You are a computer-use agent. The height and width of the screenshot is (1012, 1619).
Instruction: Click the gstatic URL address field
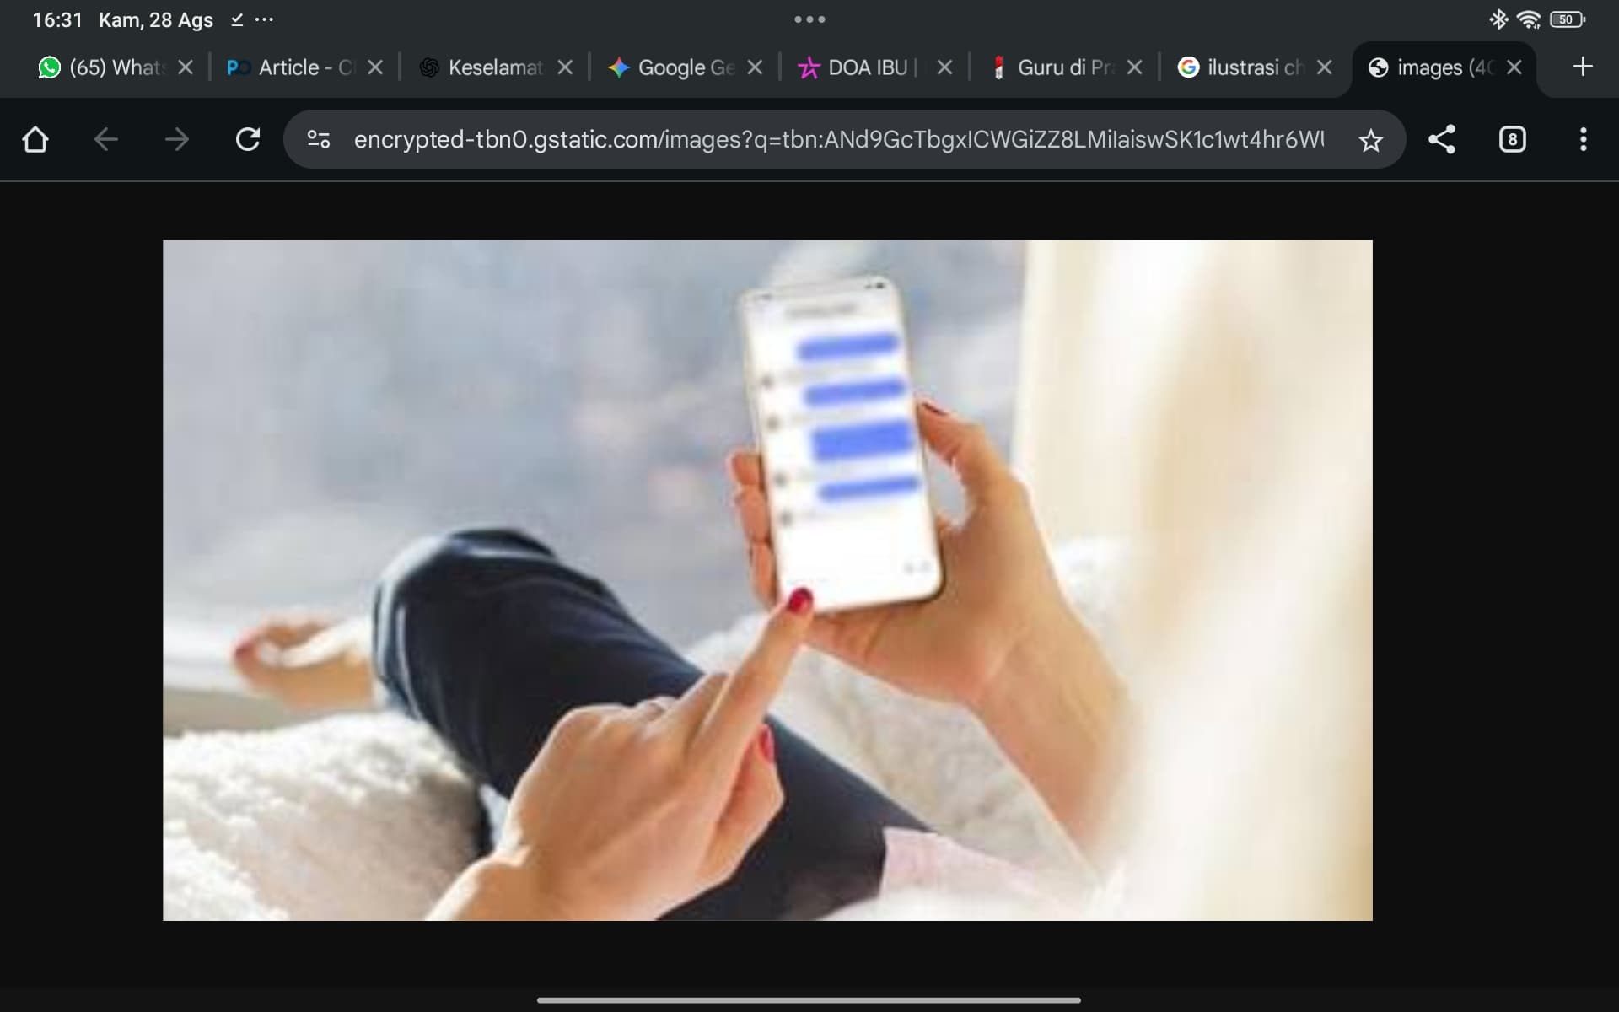pyautogui.click(x=839, y=139)
